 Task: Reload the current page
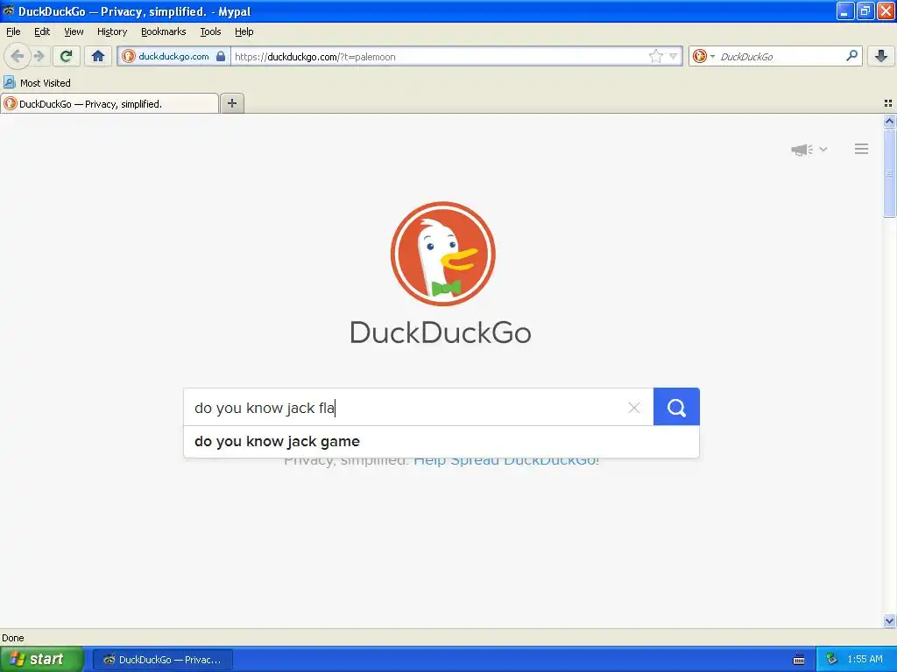[66, 56]
